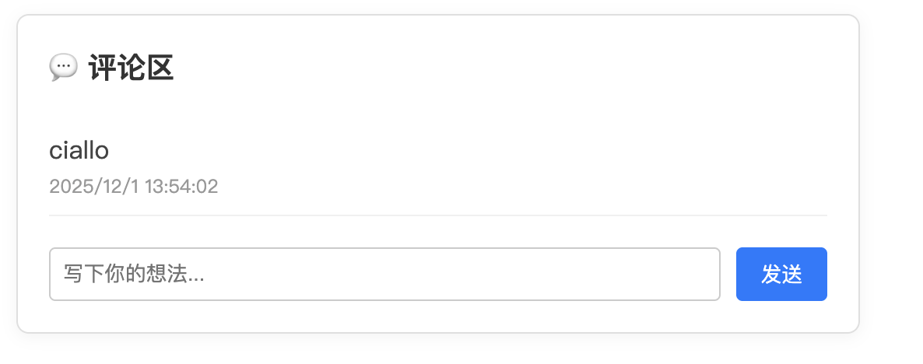
Task: Click the posted time of the comment
Action: 133,187
